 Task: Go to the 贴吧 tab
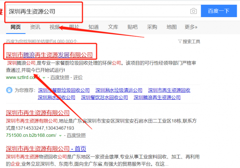(132, 27)
